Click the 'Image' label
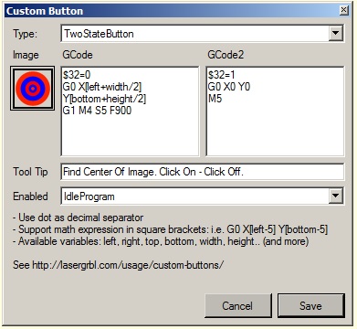Viewport: 357px width, 329px height. click(26, 55)
